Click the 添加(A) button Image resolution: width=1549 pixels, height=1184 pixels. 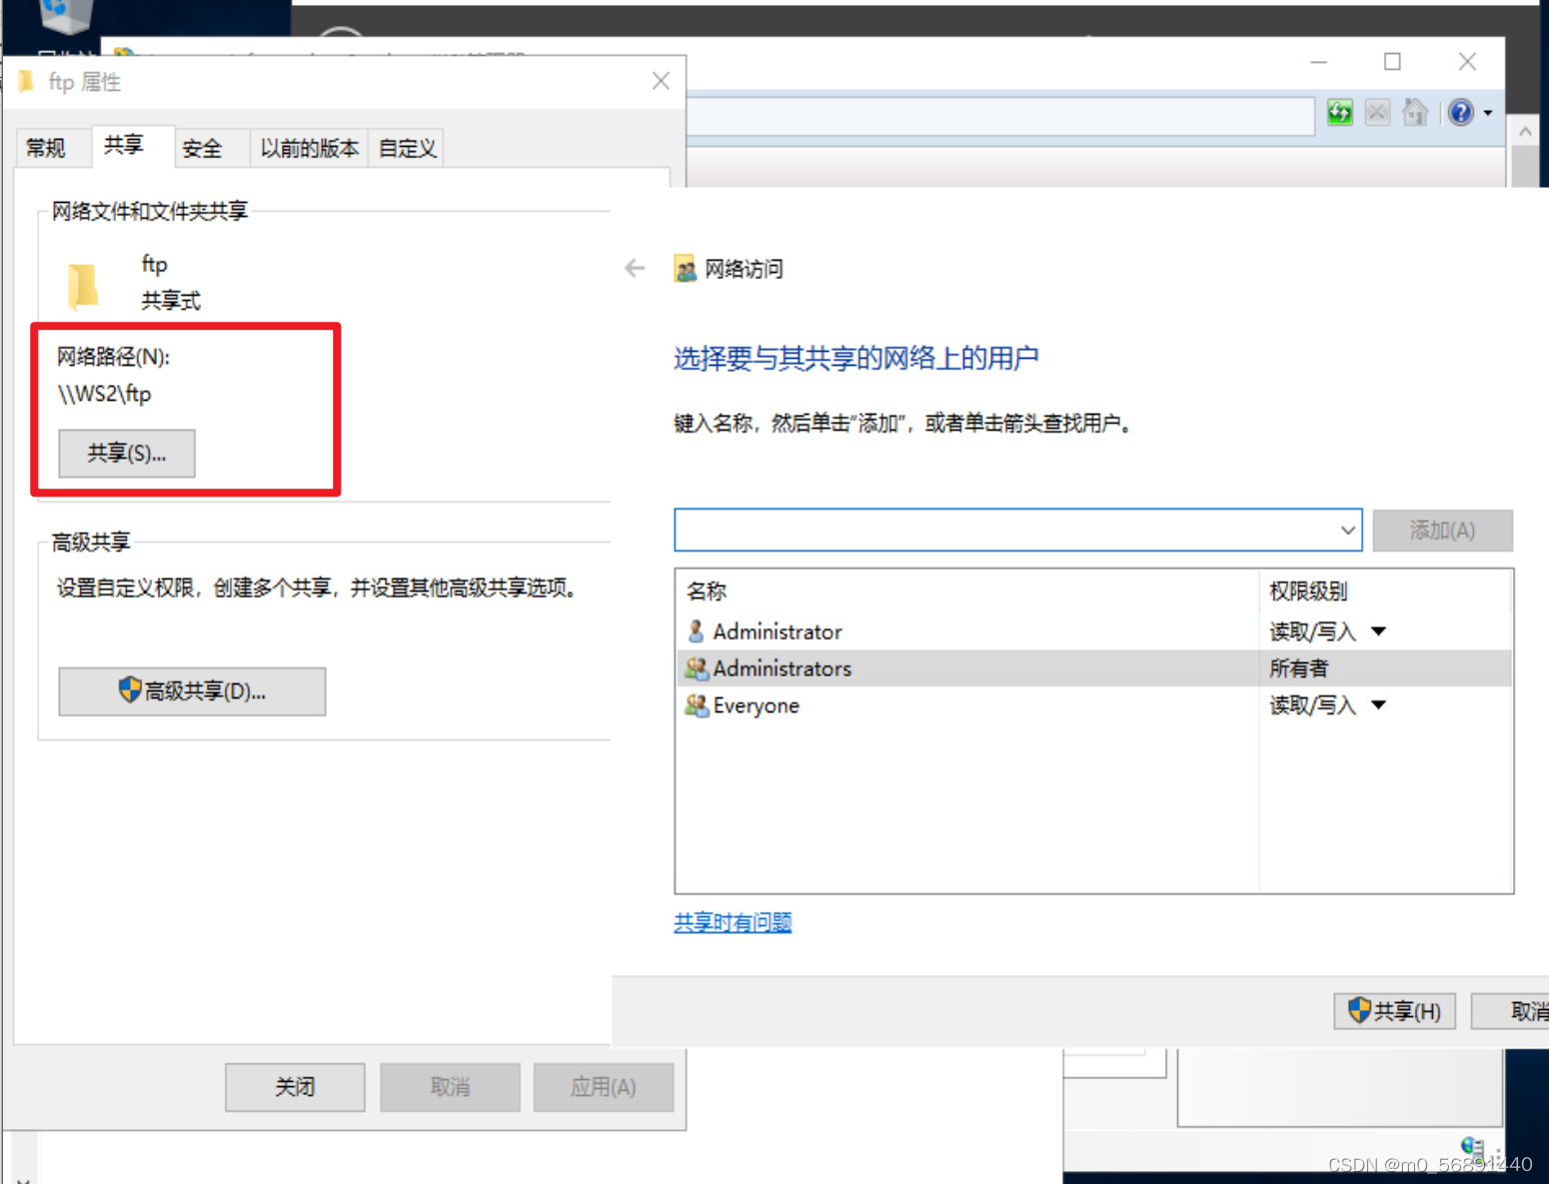pyautogui.click(x=1442, y=530)
